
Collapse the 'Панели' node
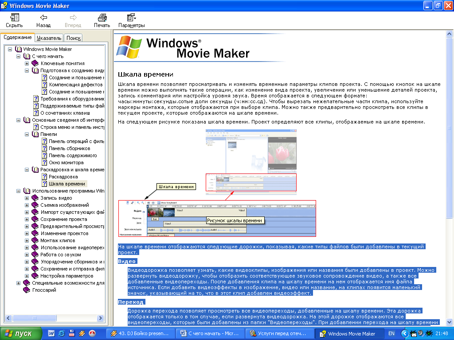[27, 134]
